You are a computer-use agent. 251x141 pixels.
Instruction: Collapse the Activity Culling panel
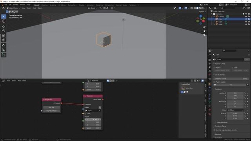(x=214, y=63)
